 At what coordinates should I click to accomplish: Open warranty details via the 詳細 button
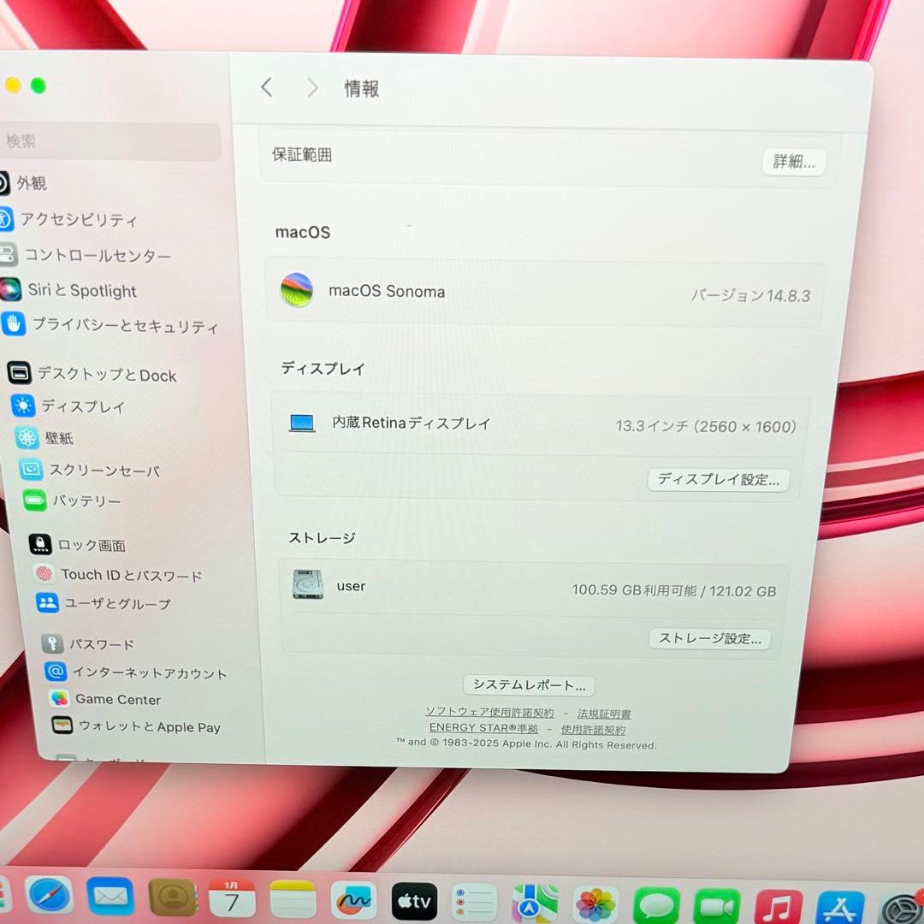pos(792,162)
